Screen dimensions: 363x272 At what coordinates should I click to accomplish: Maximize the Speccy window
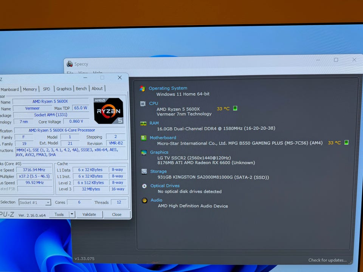(x=336, y=60)
